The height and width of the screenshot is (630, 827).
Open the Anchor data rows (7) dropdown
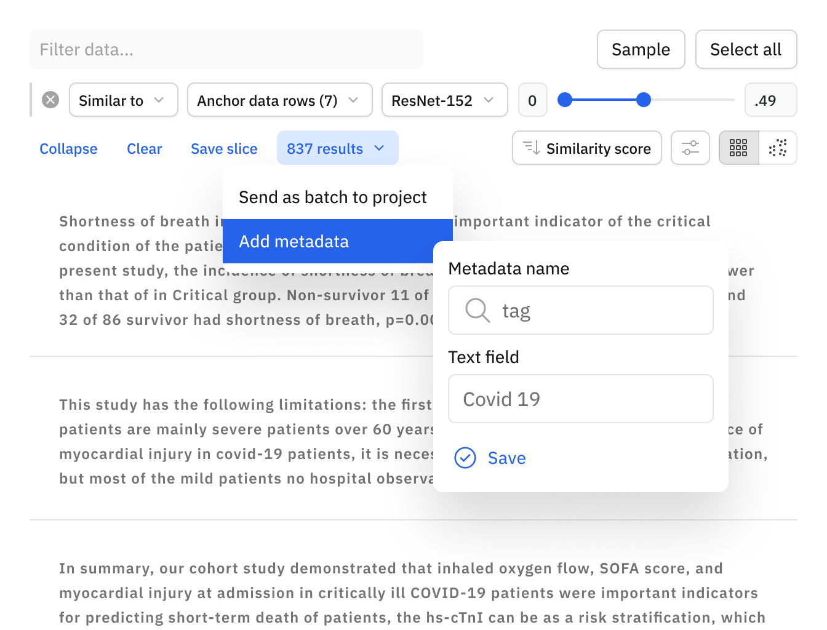point(280,100)
